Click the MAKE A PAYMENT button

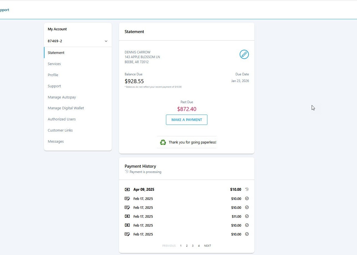pyautogui.click(x=187, y=120)
